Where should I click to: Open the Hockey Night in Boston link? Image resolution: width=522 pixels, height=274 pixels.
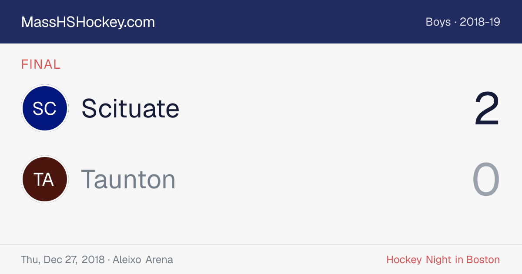click(443, 260)
